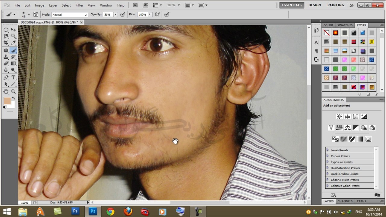
Task: Add a Levels adjustment
Action: coord(347,116)
